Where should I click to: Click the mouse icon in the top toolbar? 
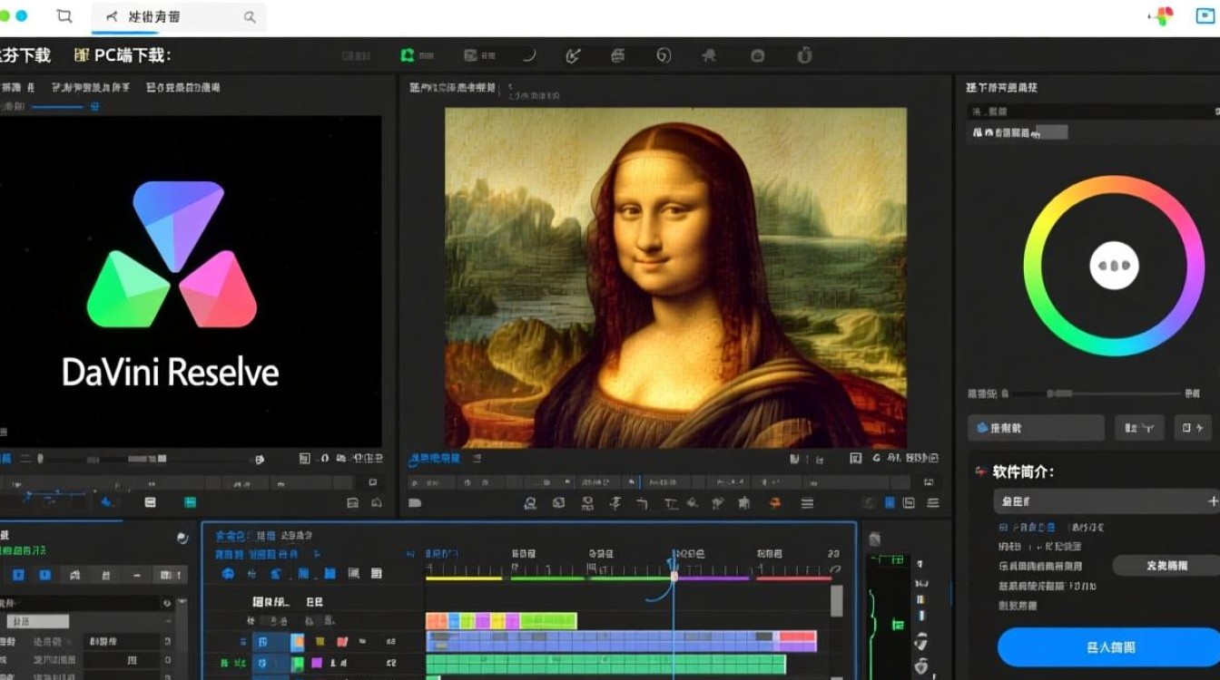pyautogui.click(x=803, y=55)
